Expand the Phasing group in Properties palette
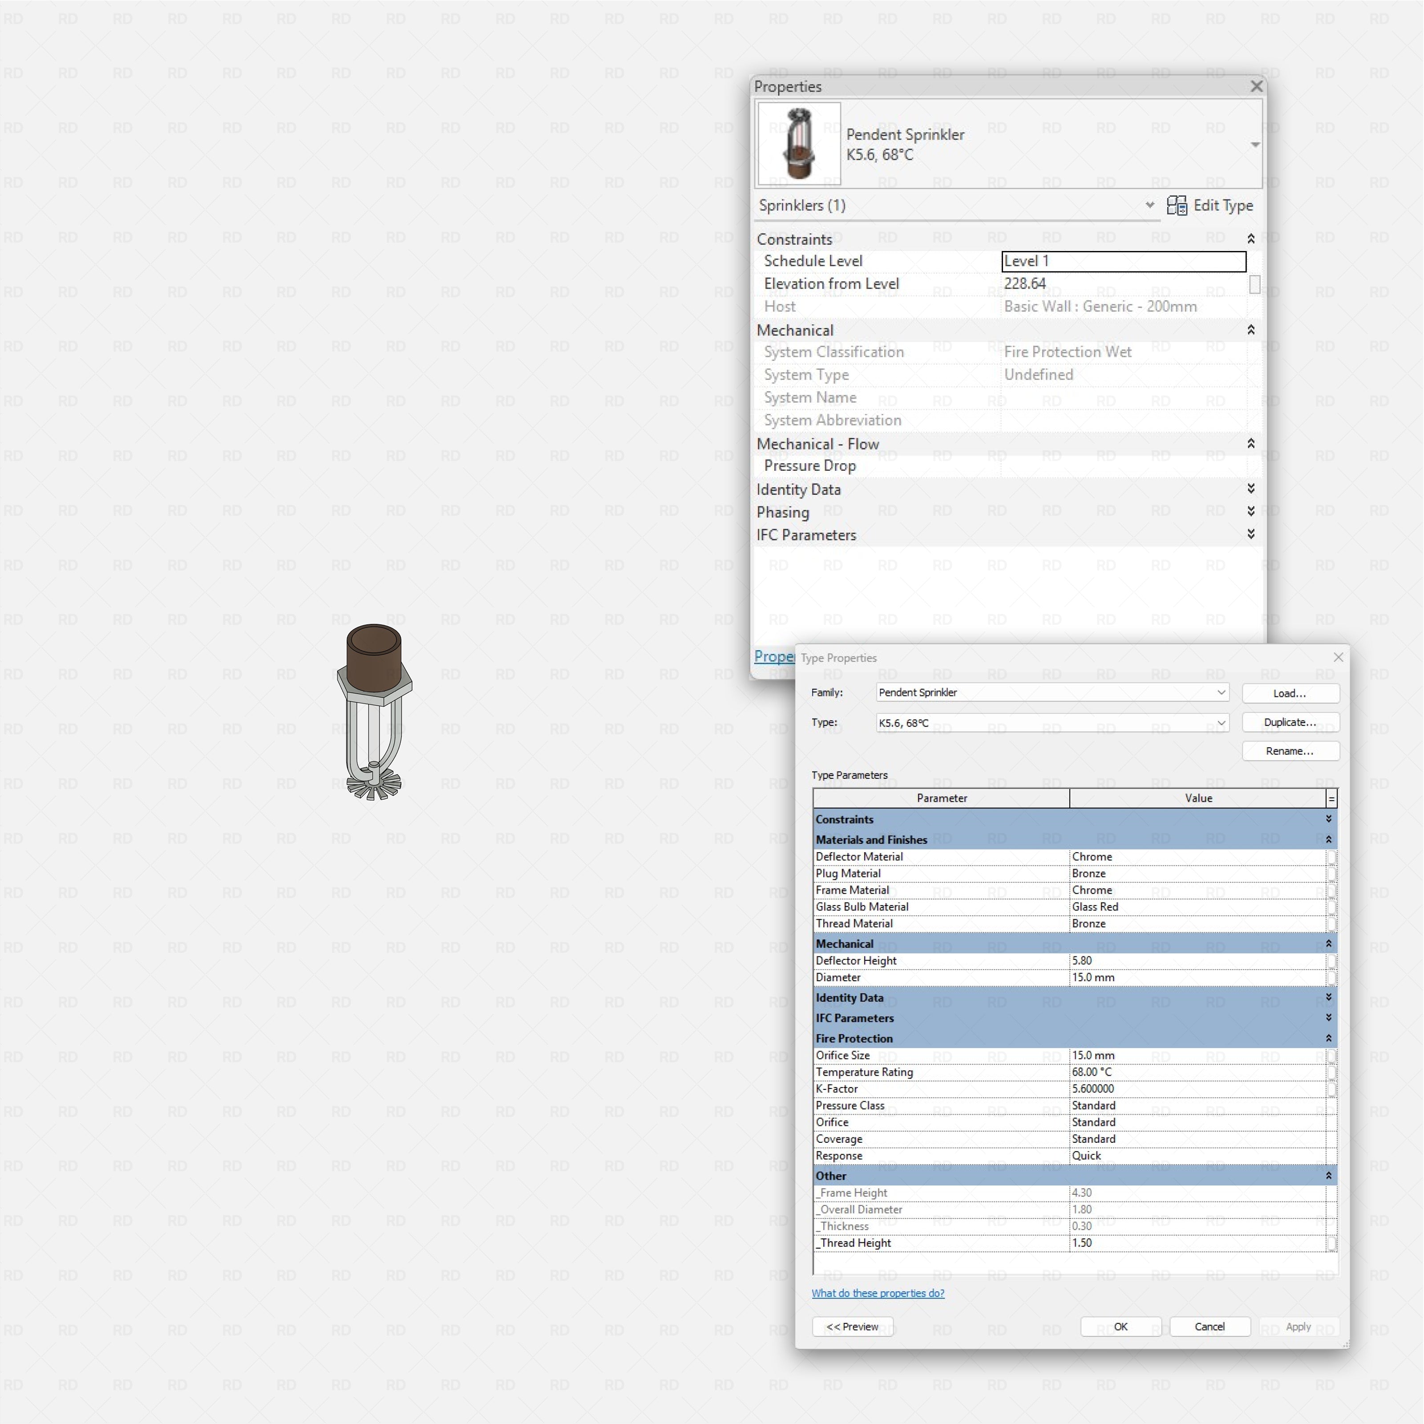This screenshot has height=1424, width=1424. pyautogui.click(x=1251, y=511)
